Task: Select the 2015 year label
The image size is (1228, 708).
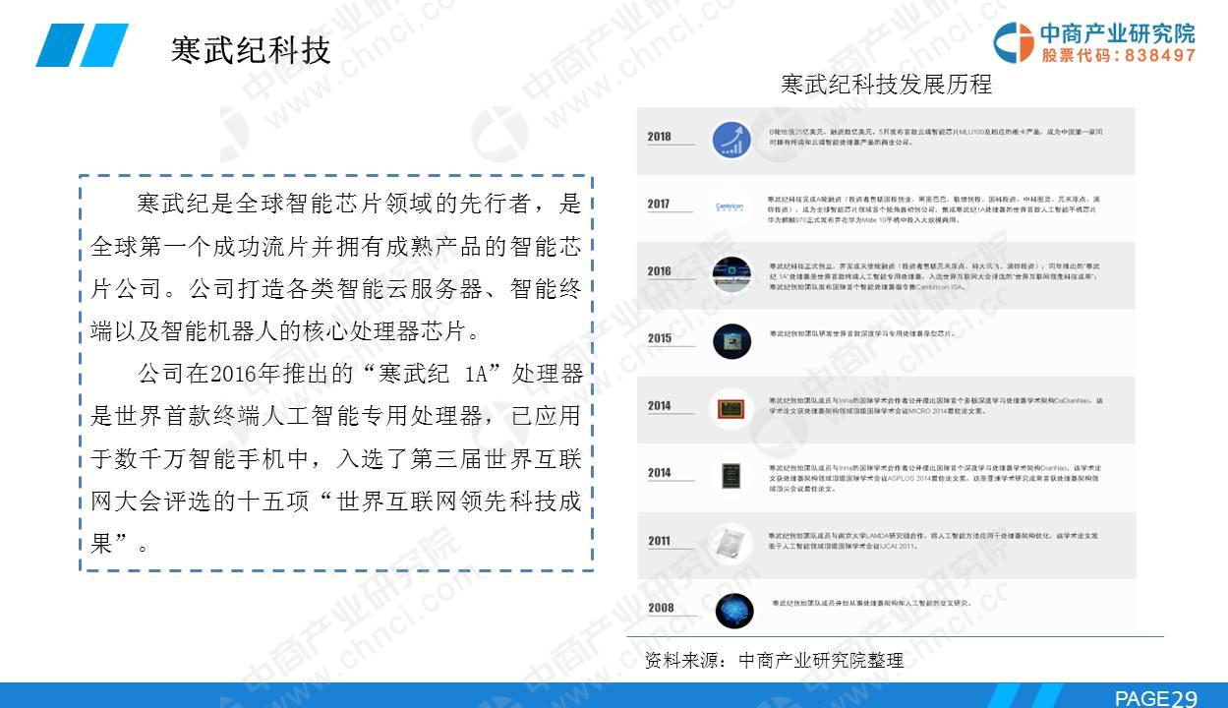Action: (x=659, y=338)
